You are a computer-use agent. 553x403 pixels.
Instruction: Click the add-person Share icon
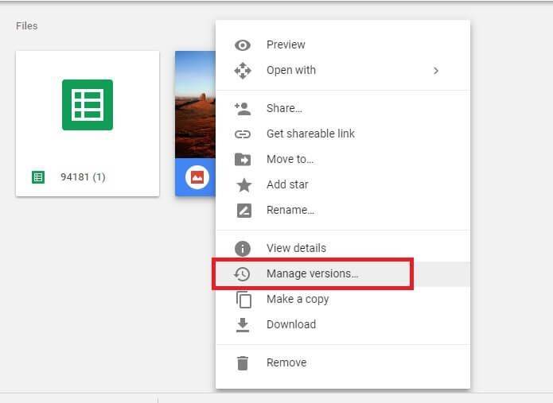243,108
